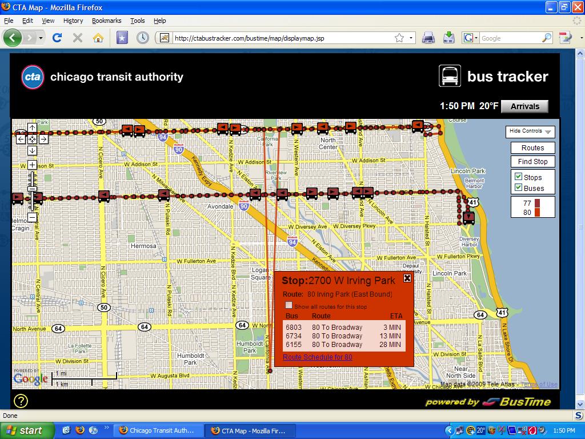Image resolution: width=585 pixels, height=439 pixels.
Task: Click the Firefox home icon
Action: click(x=98, y=38)
